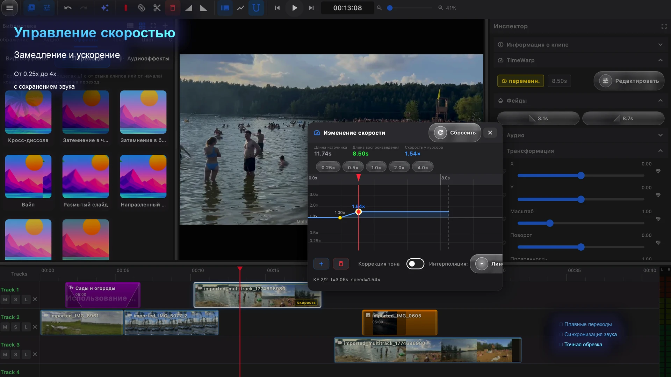The height and width of the screenshot is (377, 671).
Task: Mute Track 2 with M button
Action: (5, 327)
